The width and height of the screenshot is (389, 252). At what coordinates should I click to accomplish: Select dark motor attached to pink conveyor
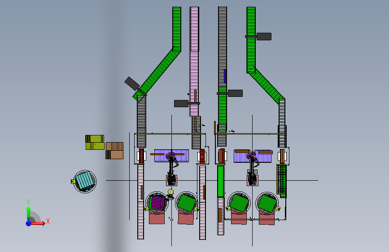point(181,104)
